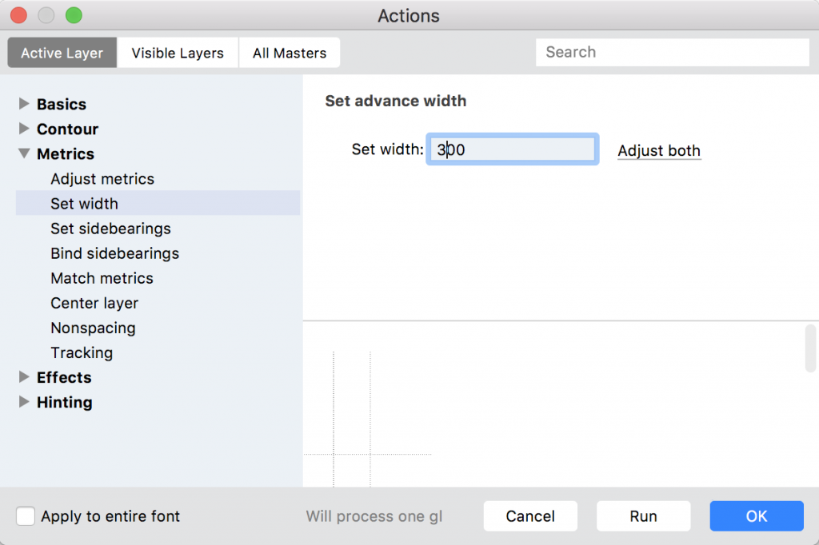819x545 pixels.
Task: Enable Apply to entire font checkbox
Action: click(x=26, y=516)
